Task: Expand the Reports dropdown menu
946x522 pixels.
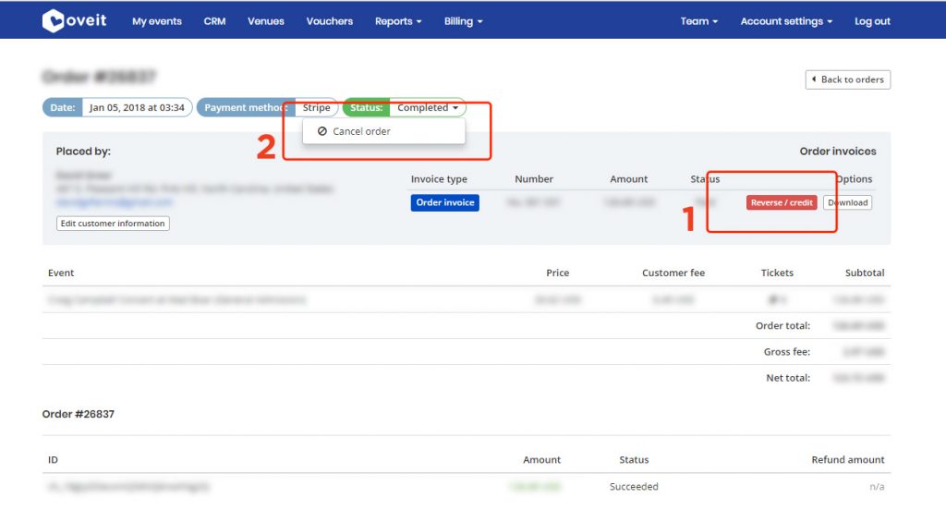Action: click(x=398, y=21)
